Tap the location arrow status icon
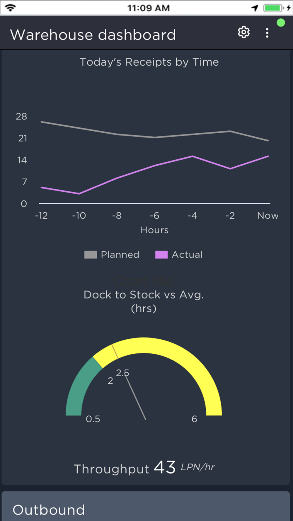The image size is (293, 521). point(255,8)
